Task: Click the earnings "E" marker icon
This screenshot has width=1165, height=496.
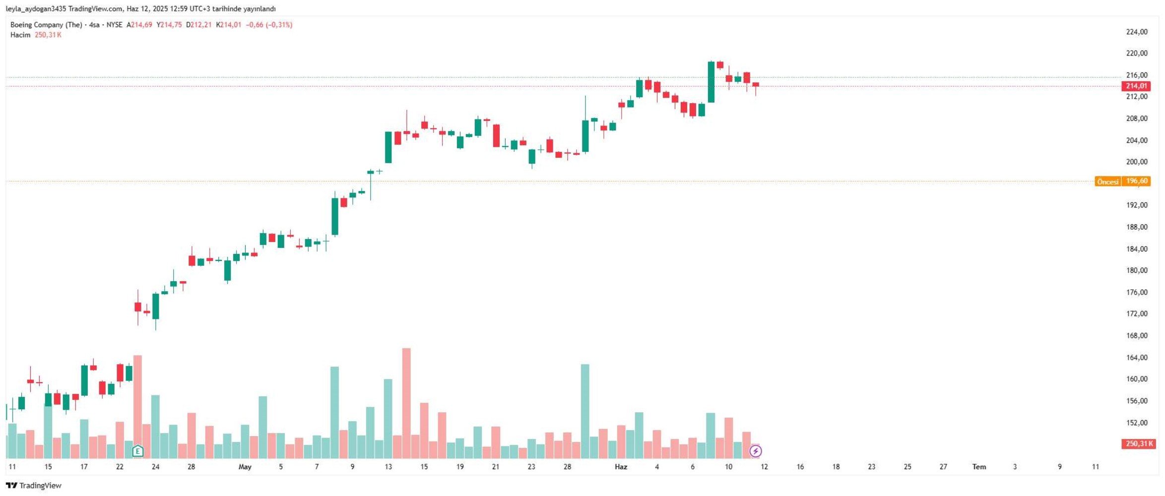Action: click(x=138, y=451)
